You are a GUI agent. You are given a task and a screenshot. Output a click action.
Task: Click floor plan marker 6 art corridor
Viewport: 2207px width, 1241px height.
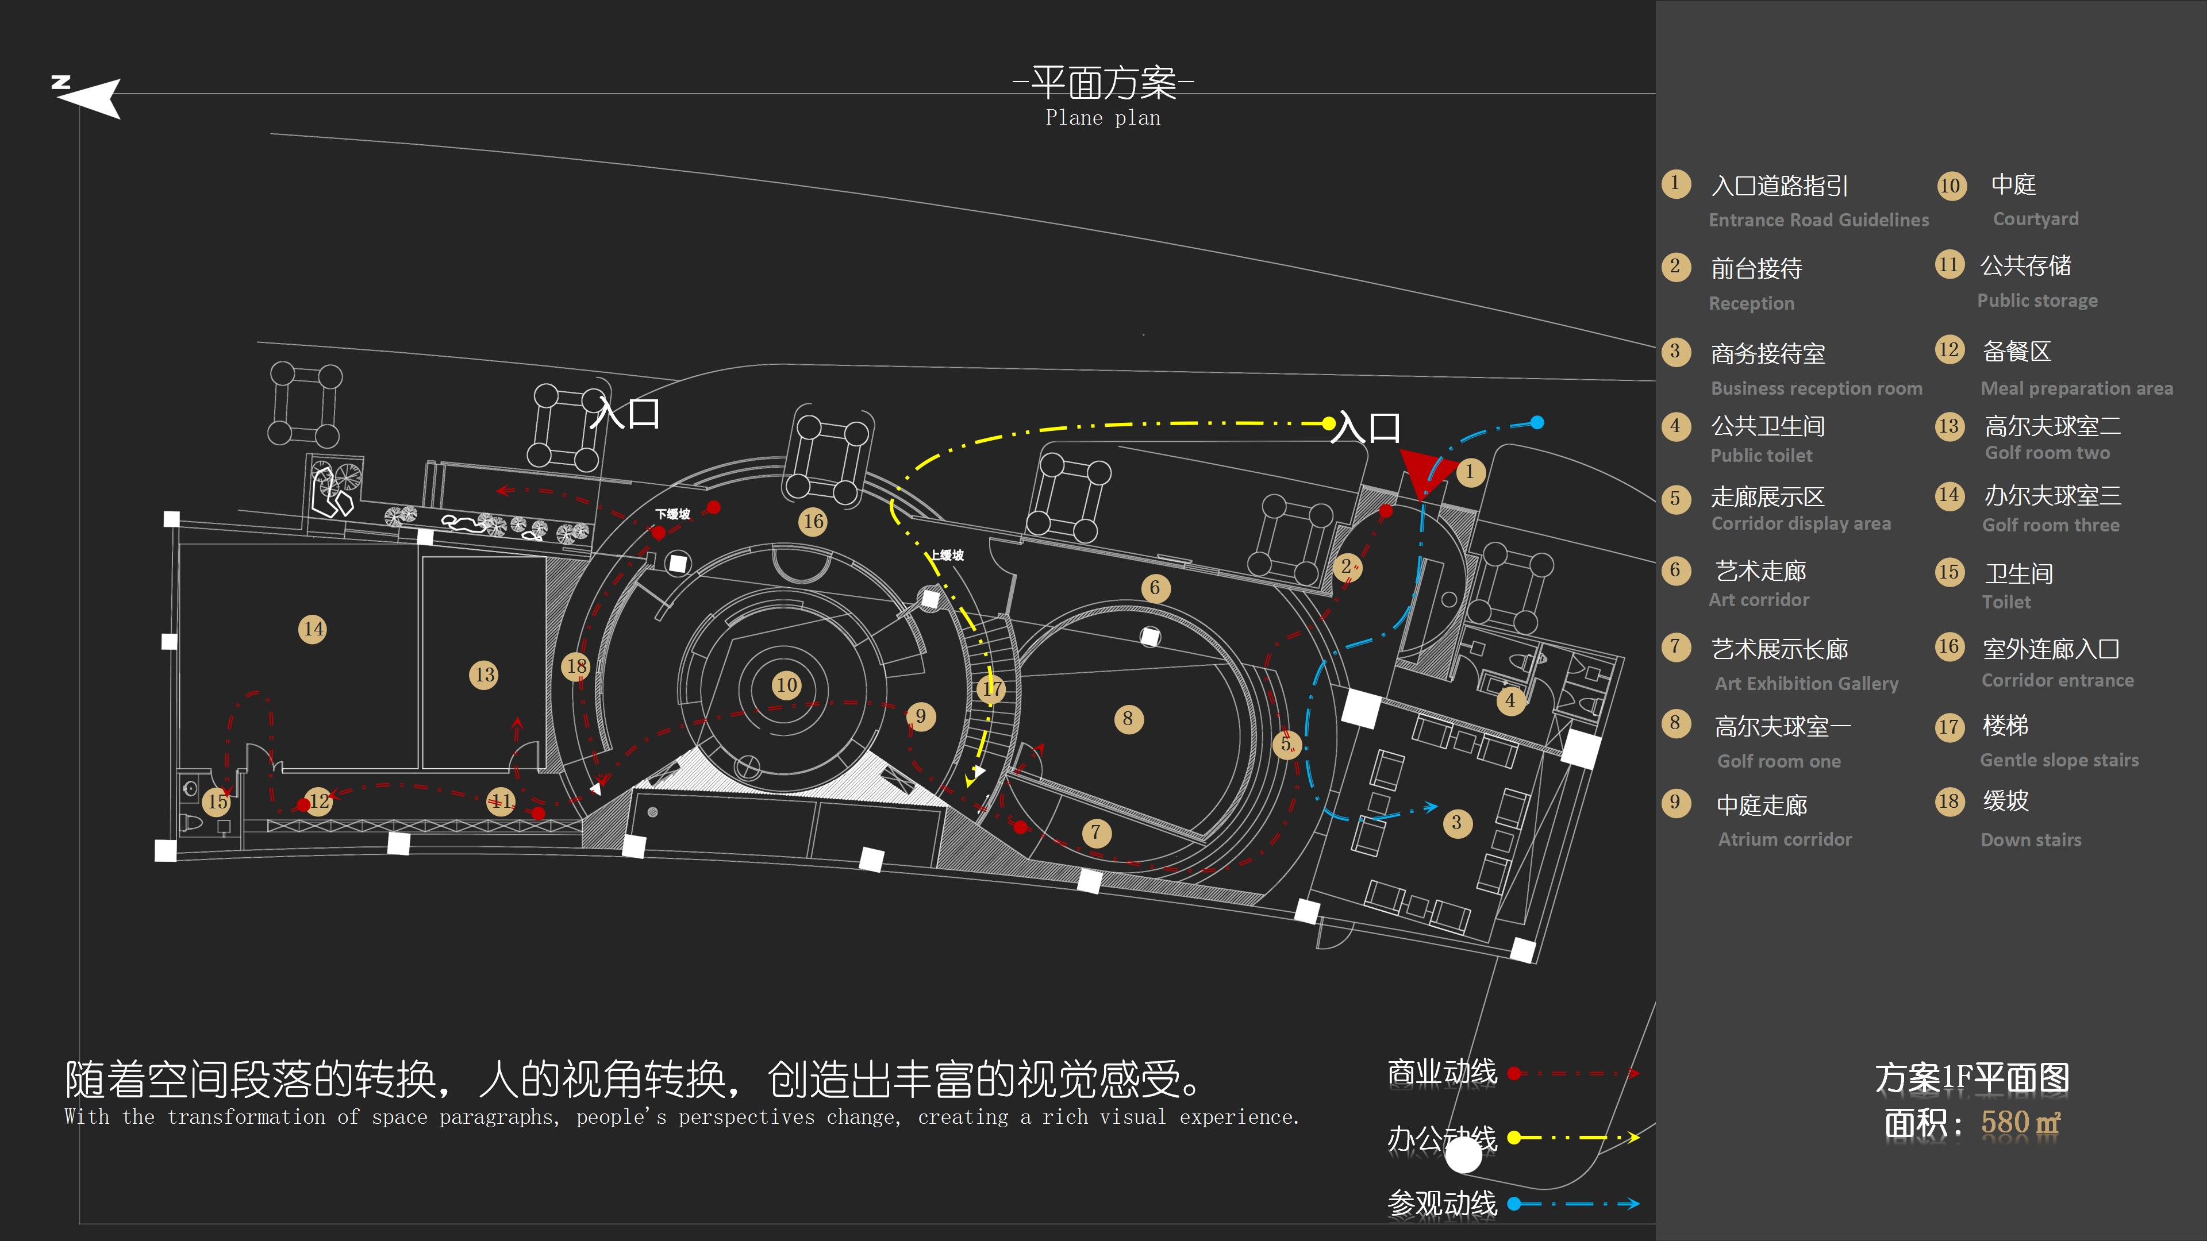point(1155,588)
